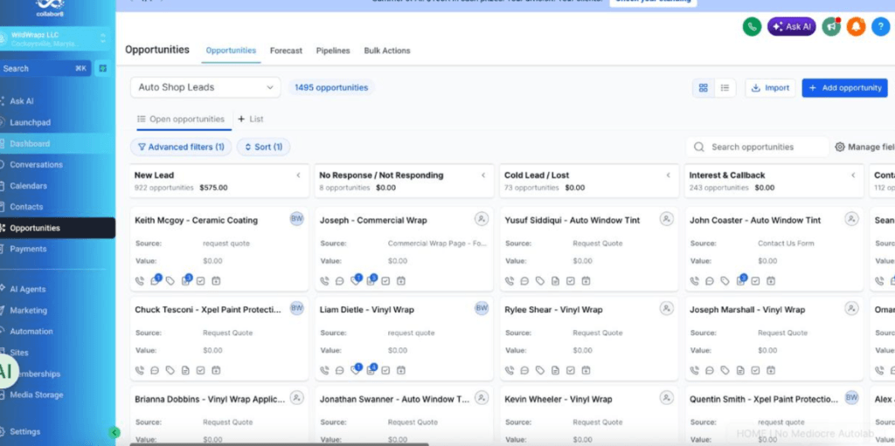Open calendar icon on Keith Mcgoy card
895x446 pixels.
pos(216,280)
